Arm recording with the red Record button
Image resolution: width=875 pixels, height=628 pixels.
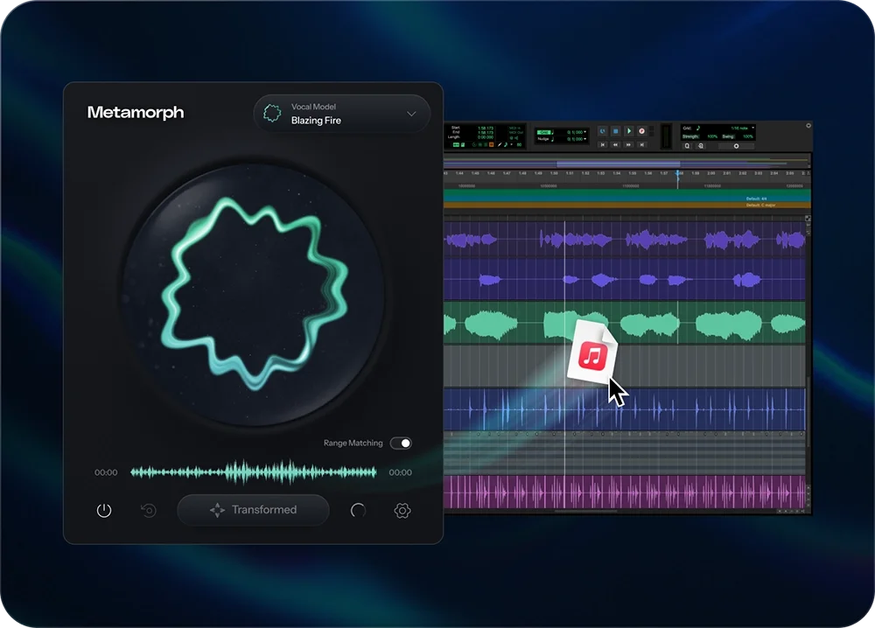[641, 131]
